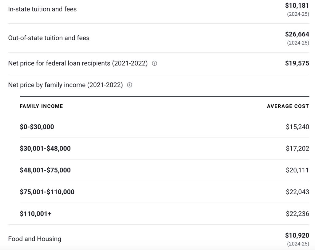Screen dimensions: 315x250
Task: Select the $30,001-$48,000 income bracket
Action: 45,149
